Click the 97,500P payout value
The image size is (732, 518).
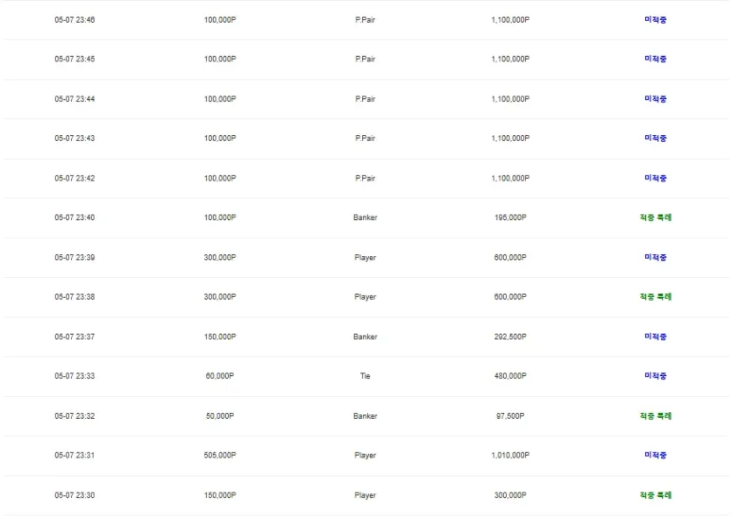(510, 415)
